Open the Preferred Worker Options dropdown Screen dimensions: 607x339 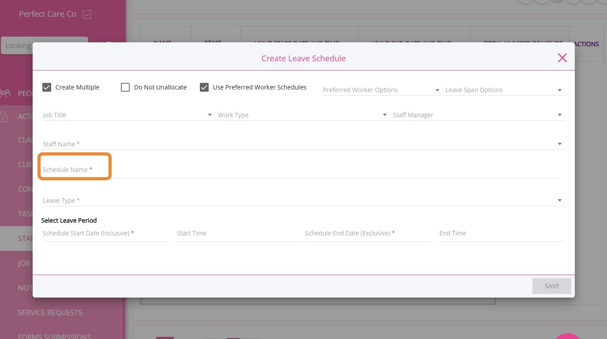pos(382,90)
